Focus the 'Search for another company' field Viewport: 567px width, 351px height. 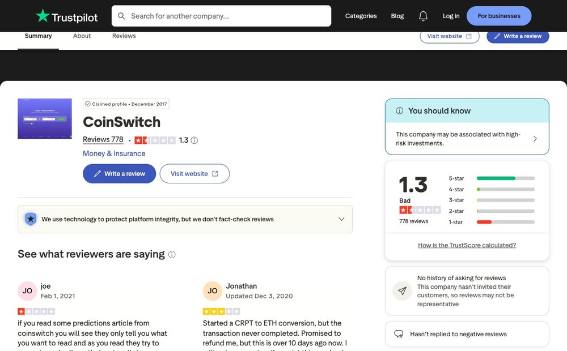tap(221, 16)
